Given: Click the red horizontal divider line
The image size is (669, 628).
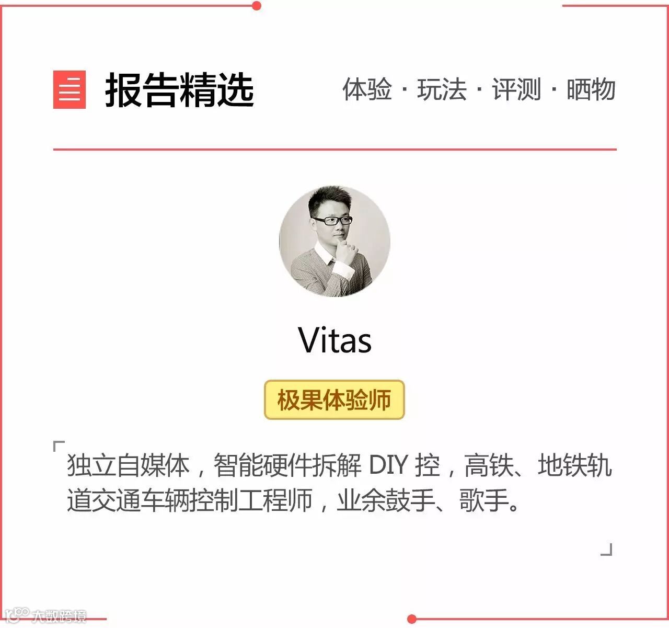Looking at the screenshot, I should click(x=335, y=150).
